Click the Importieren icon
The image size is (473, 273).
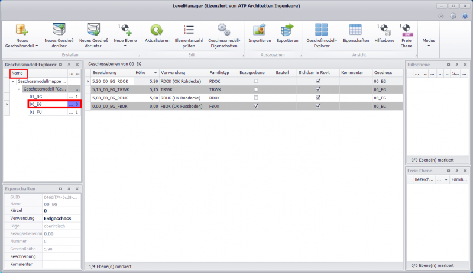pyautogui.click(x=260, y=30)
